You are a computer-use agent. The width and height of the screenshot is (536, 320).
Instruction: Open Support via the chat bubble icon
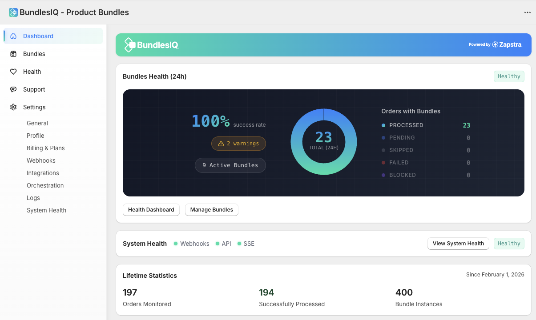(14, 89)
